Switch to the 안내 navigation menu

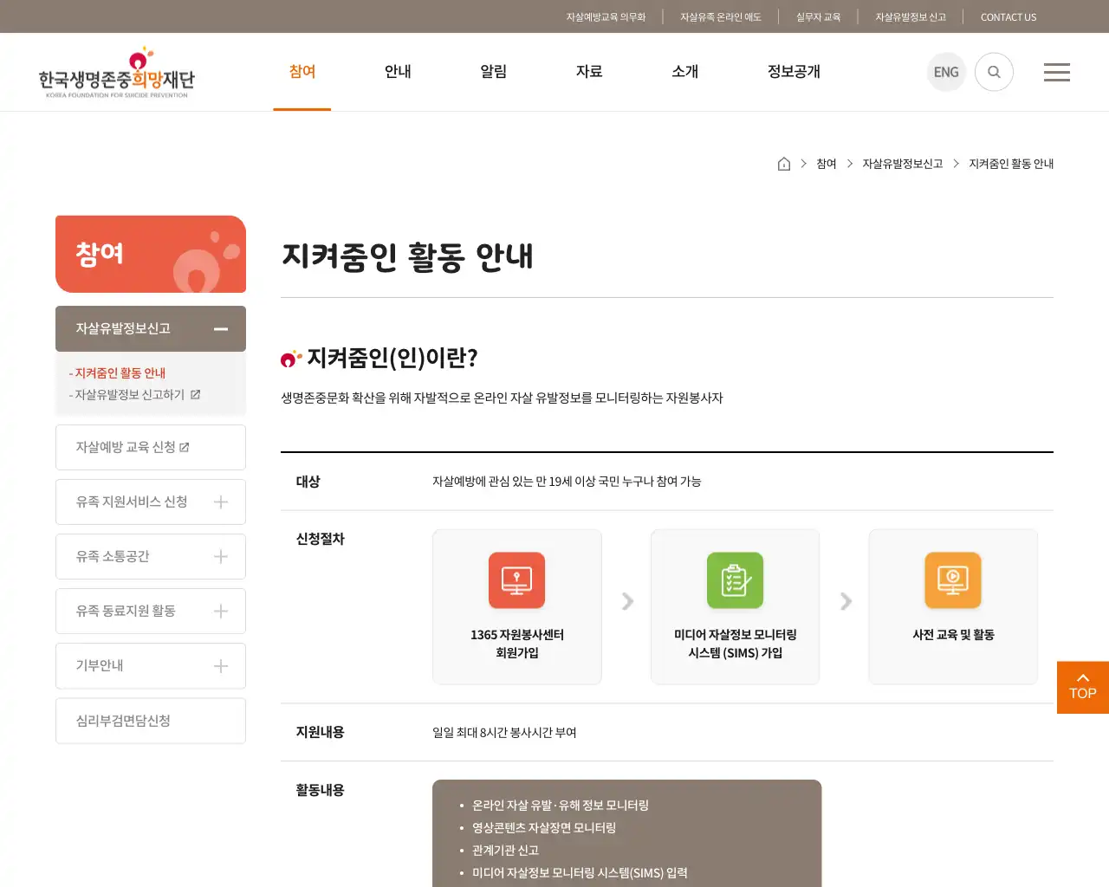click(x=398, y=72)
